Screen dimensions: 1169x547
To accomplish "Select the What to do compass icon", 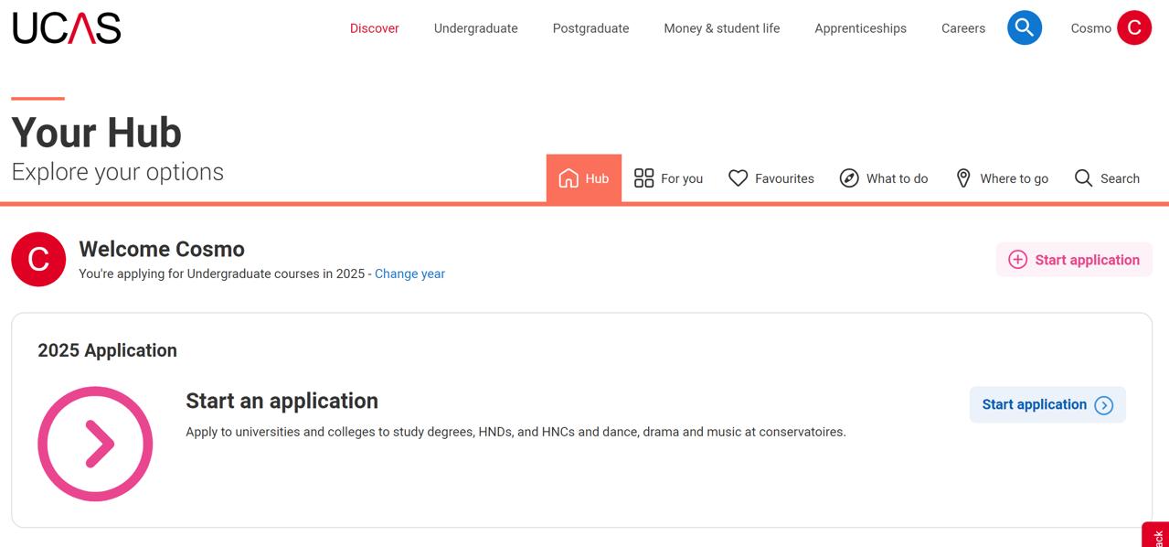I will point(849,178).
